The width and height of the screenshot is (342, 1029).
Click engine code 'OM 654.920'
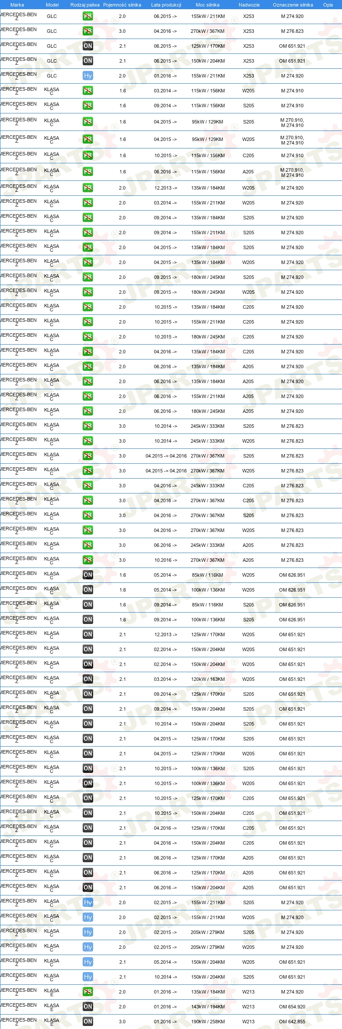[292, 1007]
